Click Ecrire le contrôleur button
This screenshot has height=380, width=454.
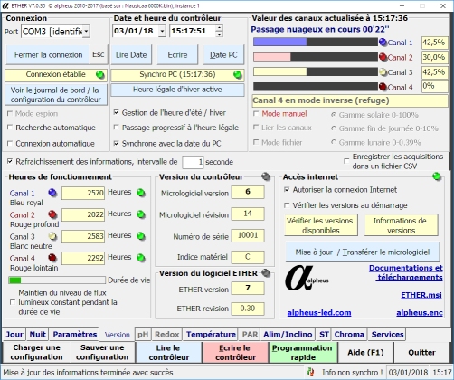coord(235,352)
